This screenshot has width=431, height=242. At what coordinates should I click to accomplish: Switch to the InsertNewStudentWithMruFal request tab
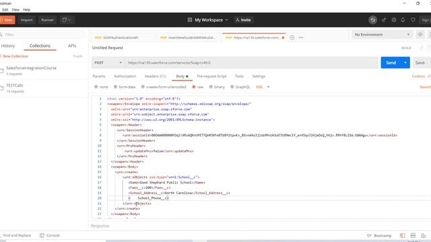189,38
